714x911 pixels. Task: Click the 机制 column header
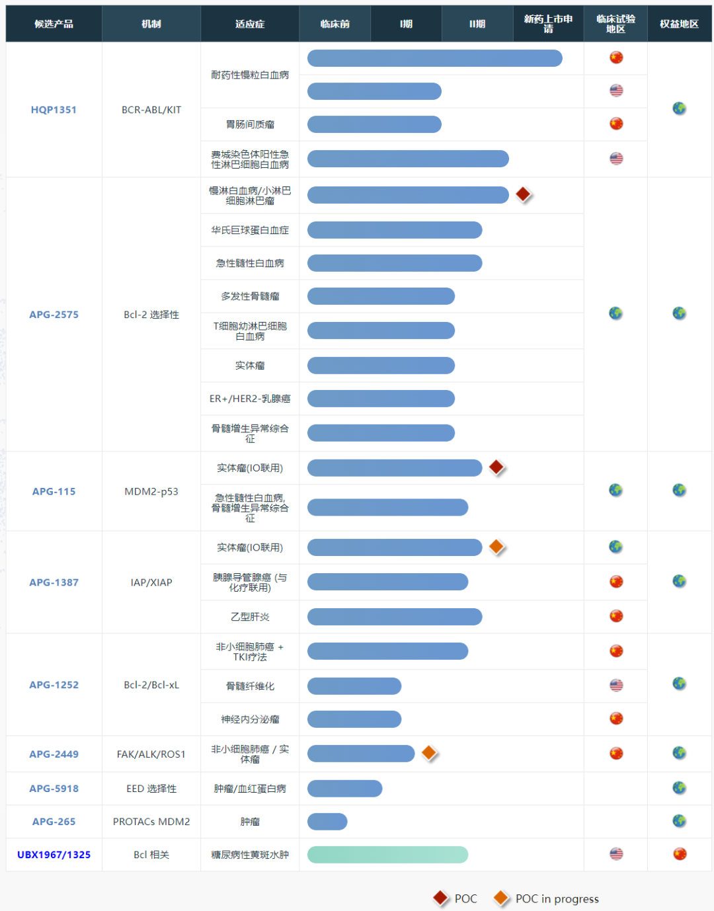click(x=151, y=24)
